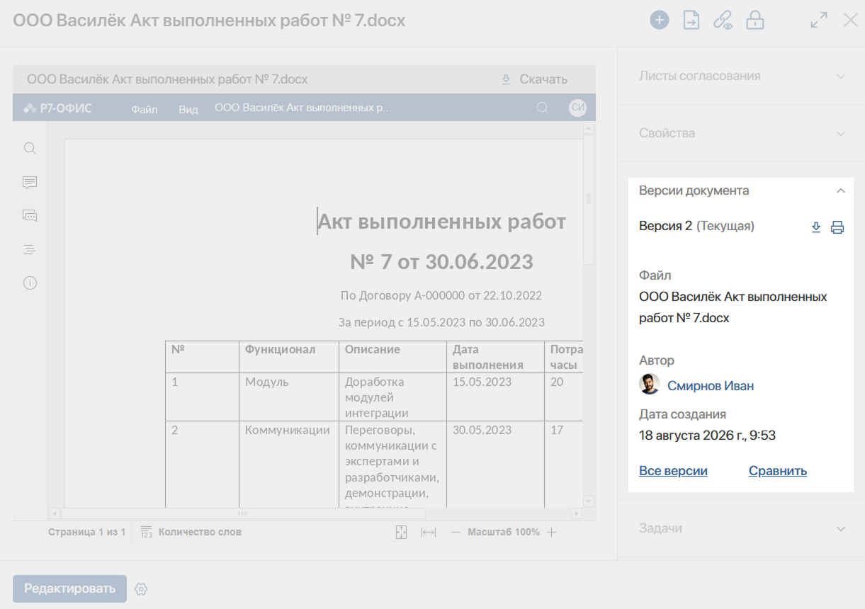Viewport: 865px width, 609px height.
Task: Zoom out with minus button
Action: [456, 532]
